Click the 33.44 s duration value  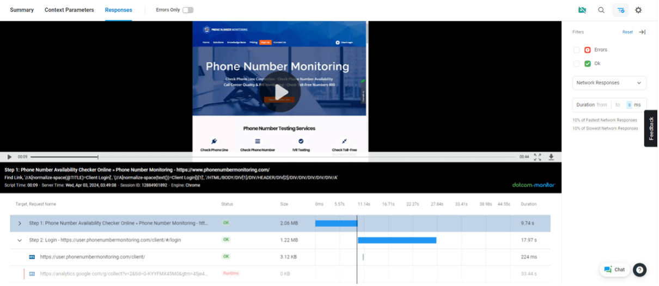coord(529,273)
